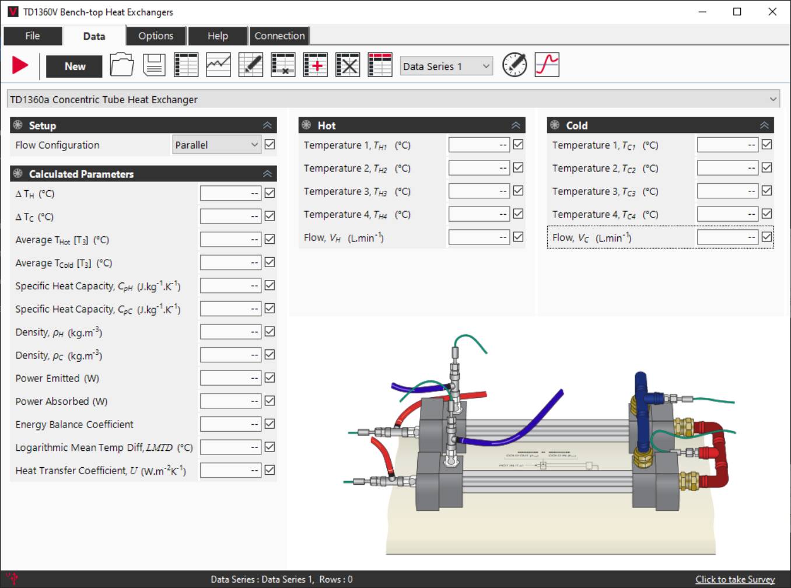Viewport: 791px width, 588px height.
Task: Open the data table view icon
Action: coord(185,64)
